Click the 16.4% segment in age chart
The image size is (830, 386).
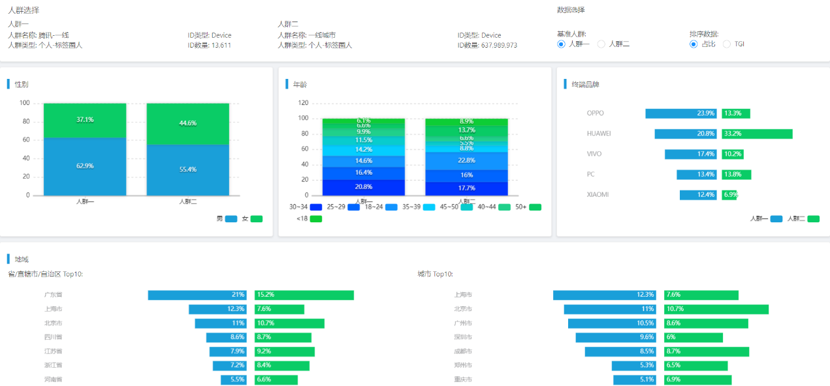tap(364, 173)
